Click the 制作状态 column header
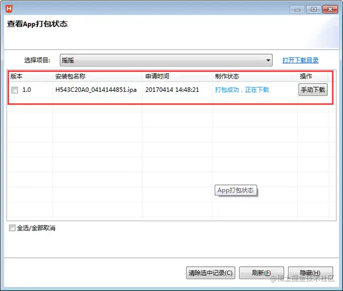 254,76
